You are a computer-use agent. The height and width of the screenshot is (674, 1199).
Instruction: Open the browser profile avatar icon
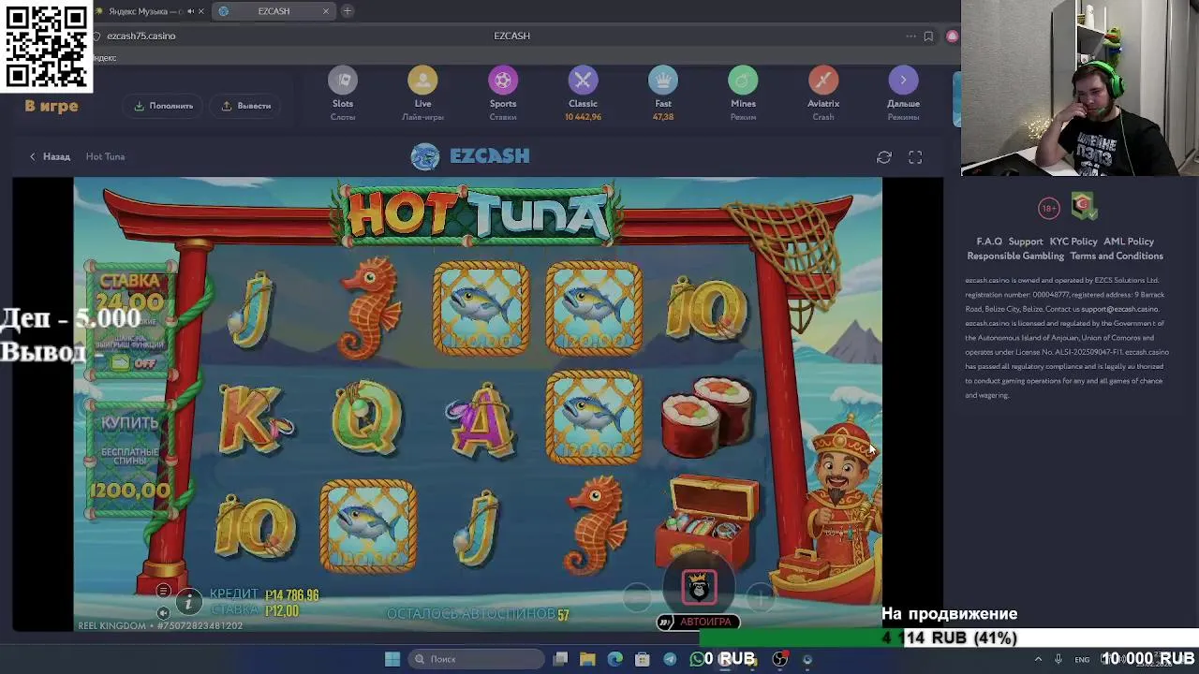(x=952, y=37)
